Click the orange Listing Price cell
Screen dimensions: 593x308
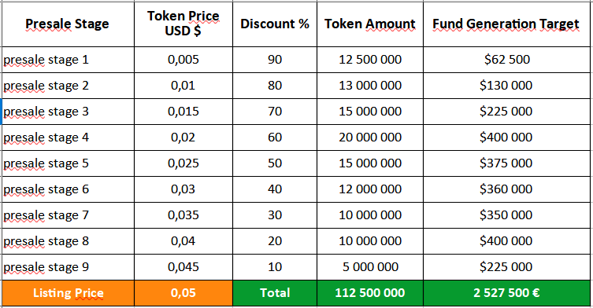[68, 293]
